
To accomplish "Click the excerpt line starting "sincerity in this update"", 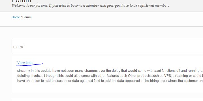I will pos(110,71).
